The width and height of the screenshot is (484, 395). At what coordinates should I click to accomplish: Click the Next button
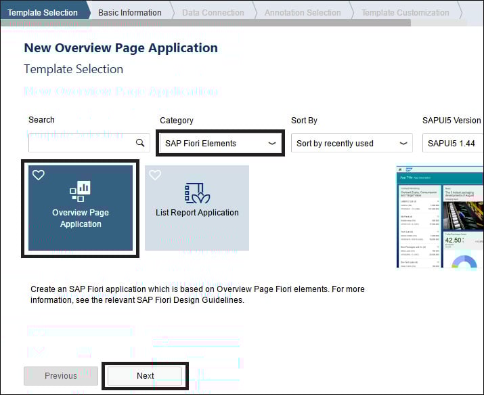tap(145, 376)
